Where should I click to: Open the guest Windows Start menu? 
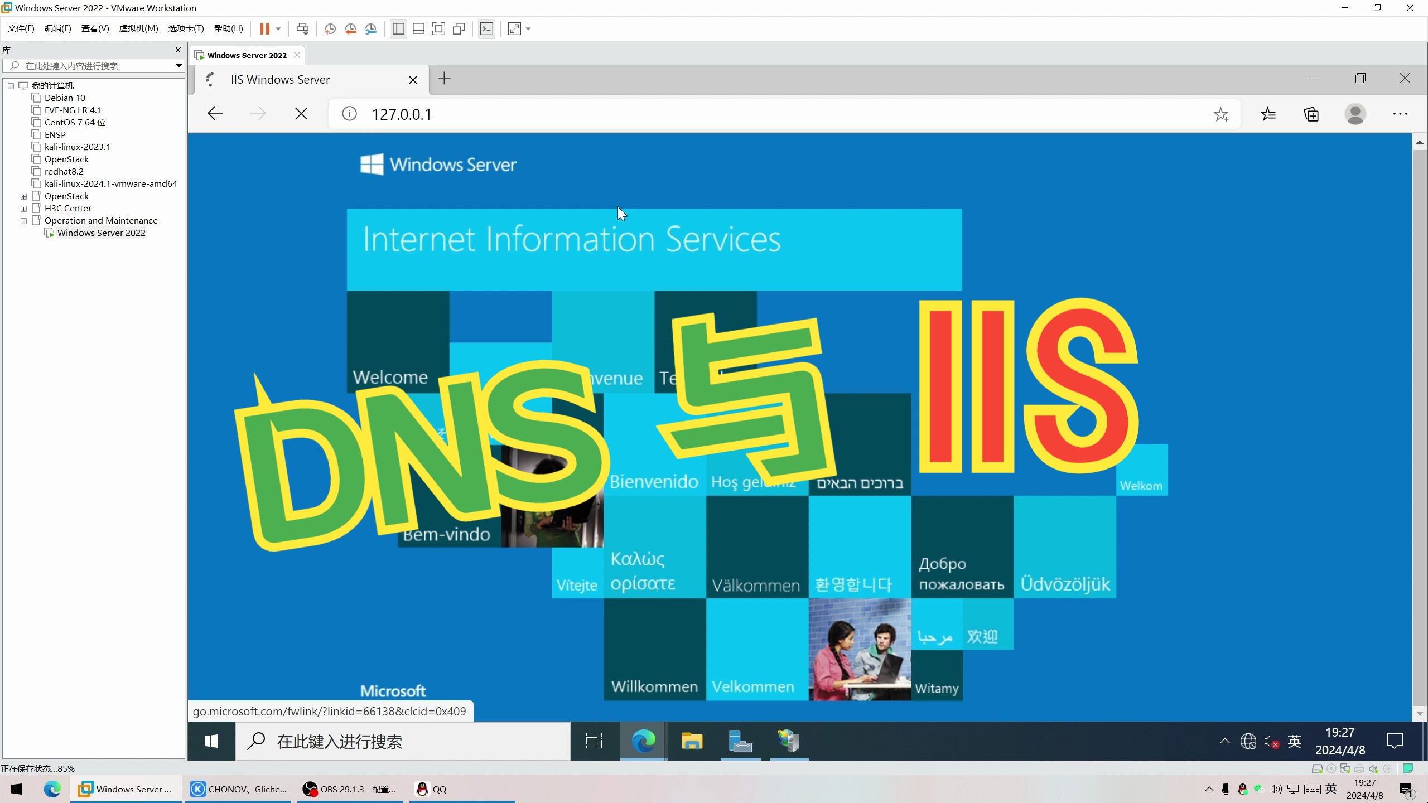click(x=211, y=741)
